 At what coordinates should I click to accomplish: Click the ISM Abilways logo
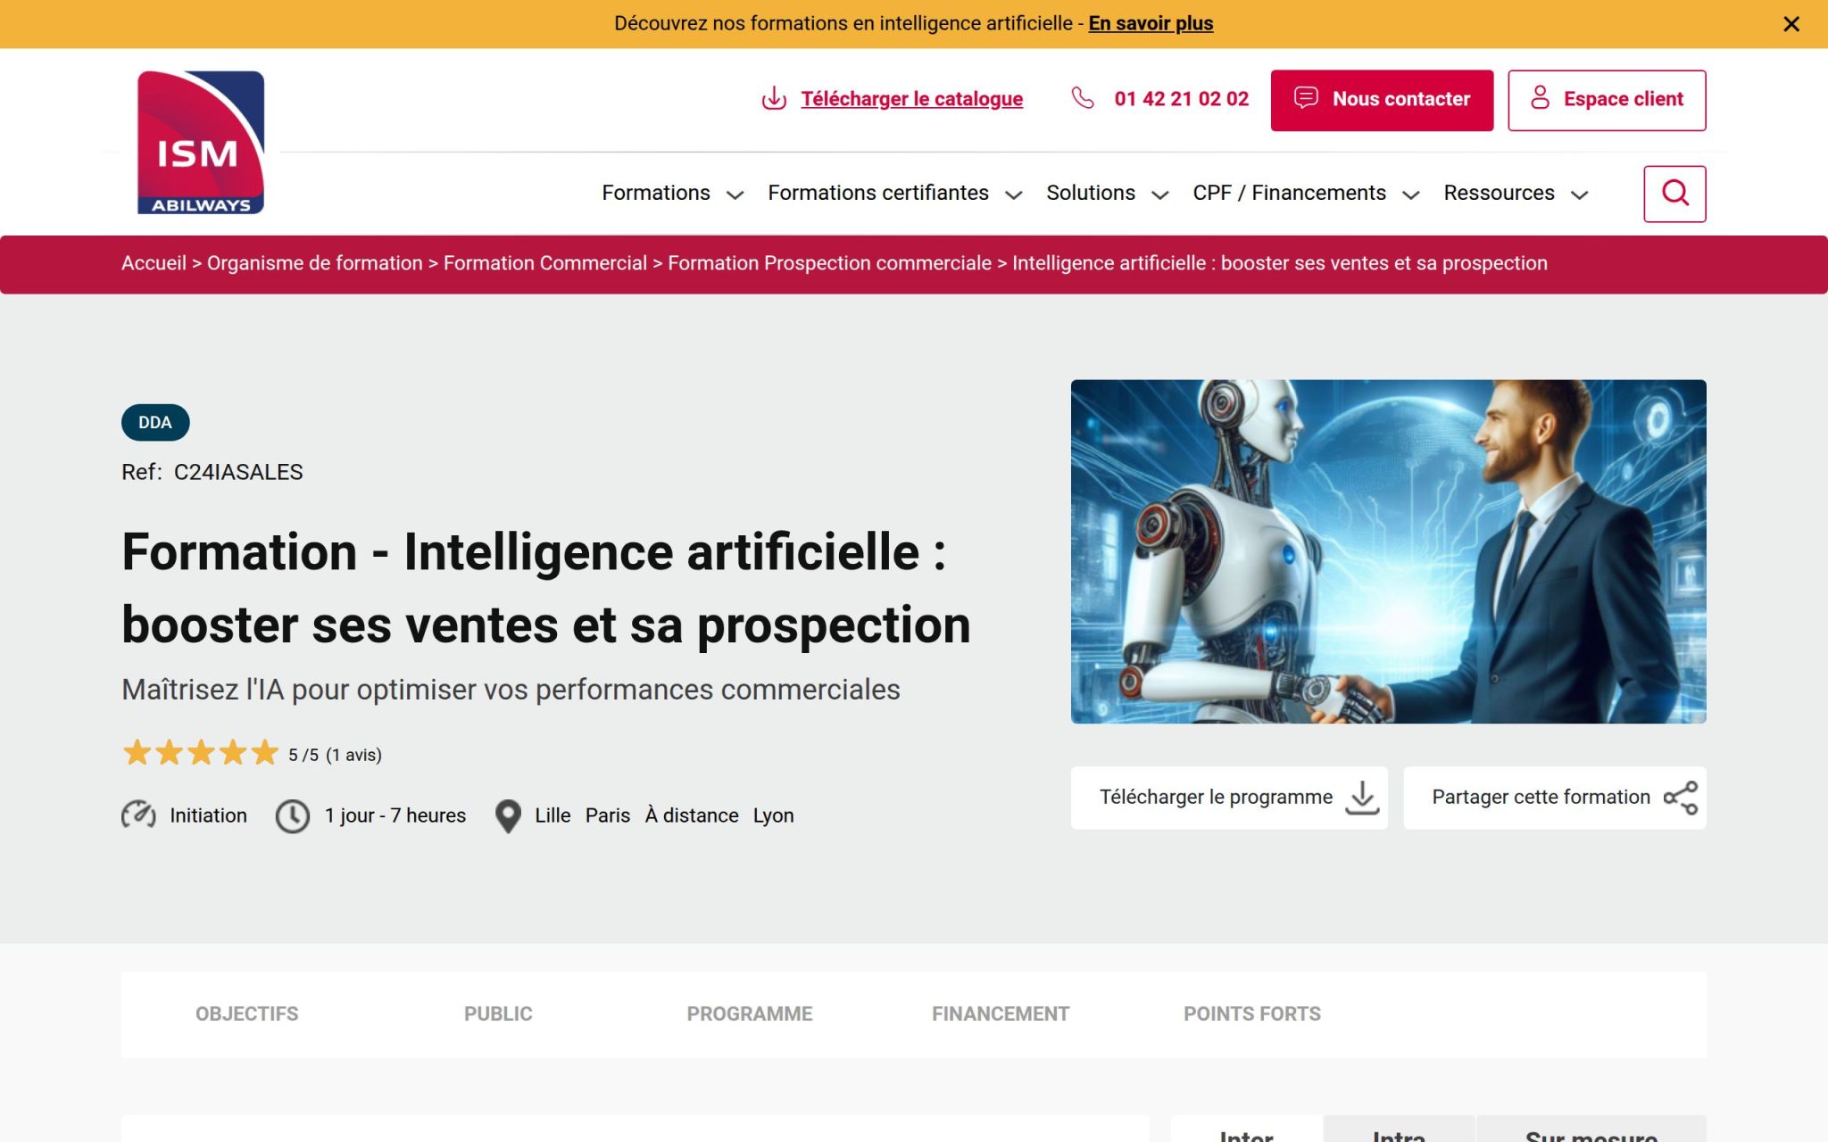(201, 143)
